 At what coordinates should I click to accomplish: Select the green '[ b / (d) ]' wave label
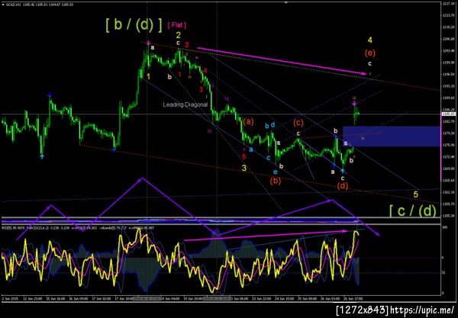coord(134,25)
